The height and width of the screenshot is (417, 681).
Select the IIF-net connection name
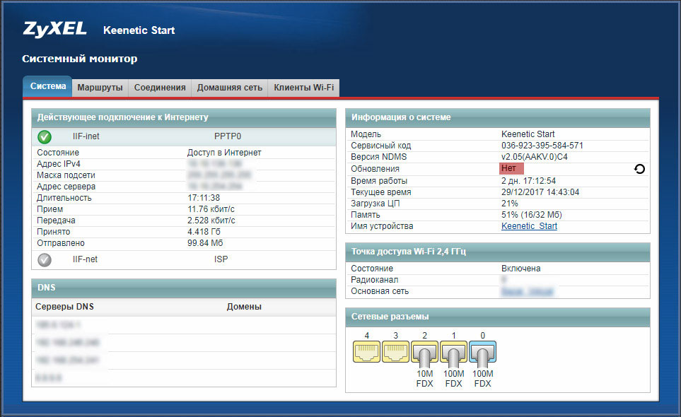[x=85, y=259]
